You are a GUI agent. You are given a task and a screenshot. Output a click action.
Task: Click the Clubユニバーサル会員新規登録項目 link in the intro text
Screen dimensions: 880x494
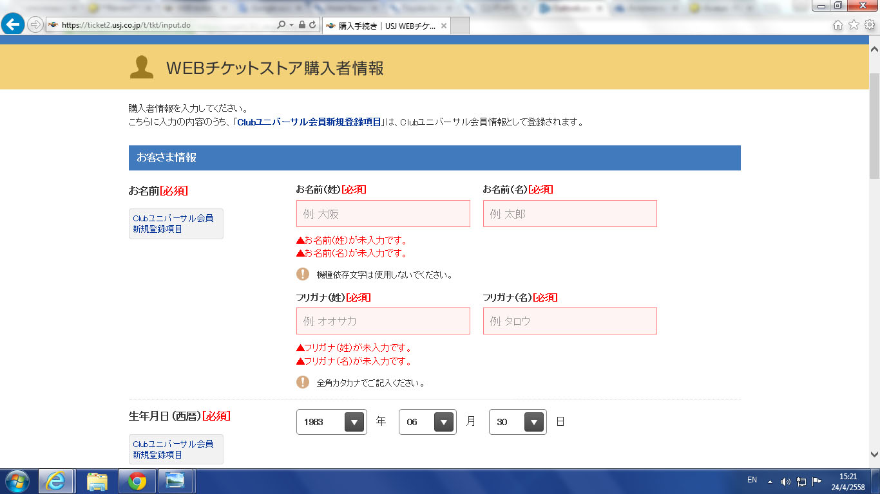click(309, 122)
